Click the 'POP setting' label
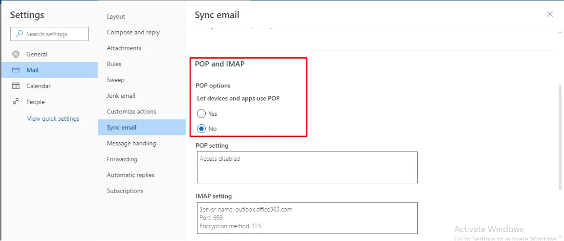 [212, 146]
